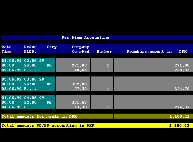Click the reimbursement value "230,35"
This screenshot has height=142, width=193.
tap(182, 70)
